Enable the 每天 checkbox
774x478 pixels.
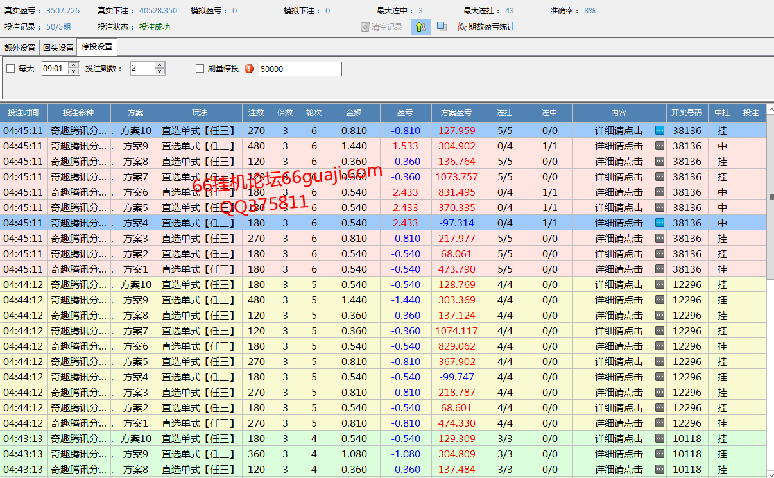click(10, 69)
